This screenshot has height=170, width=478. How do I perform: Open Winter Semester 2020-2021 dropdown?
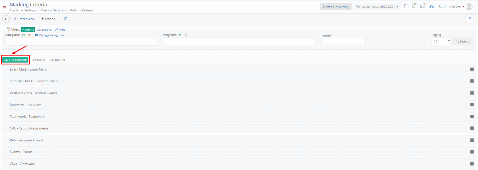click(377, 7)
